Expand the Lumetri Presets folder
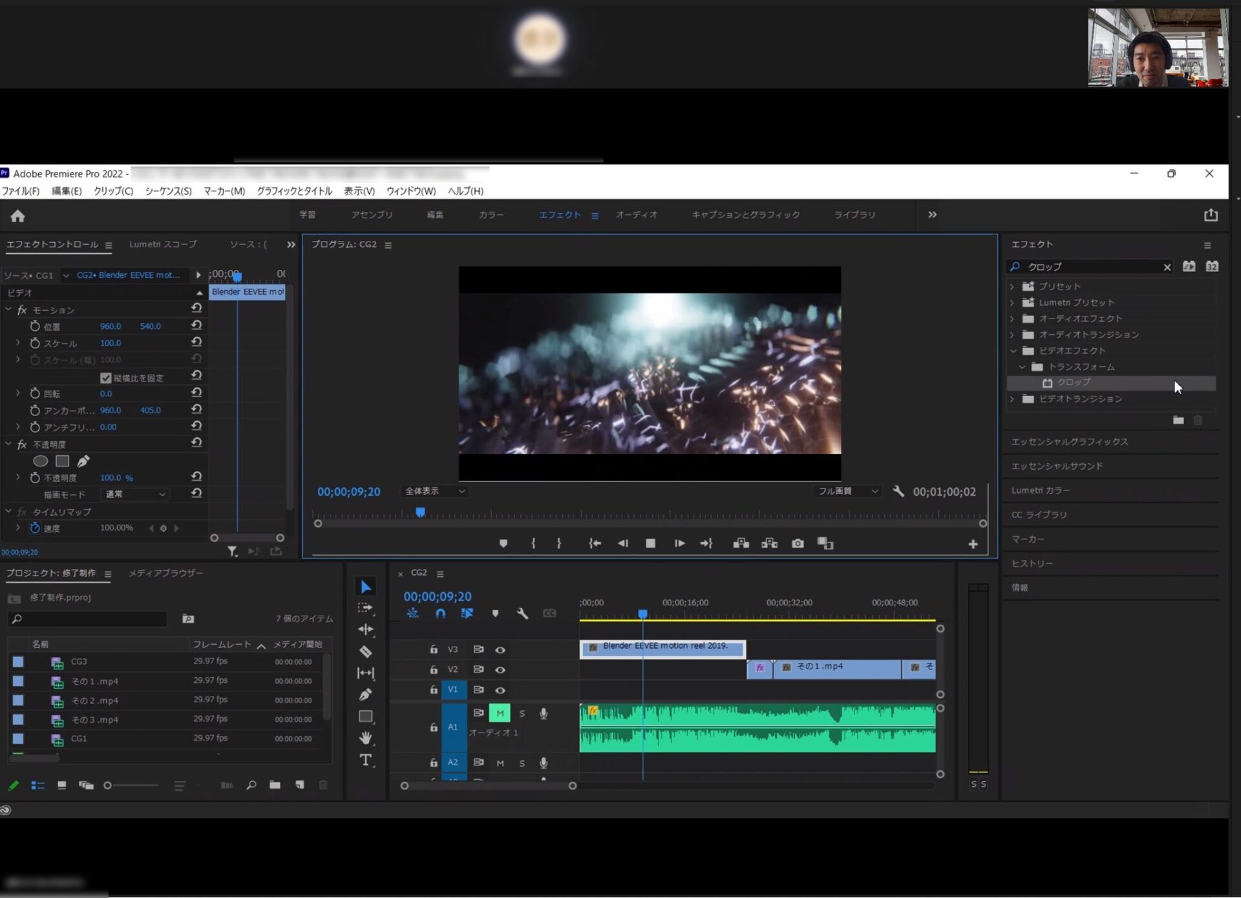The width and height of the screenshot is (1241, 898). point(1012,302)
